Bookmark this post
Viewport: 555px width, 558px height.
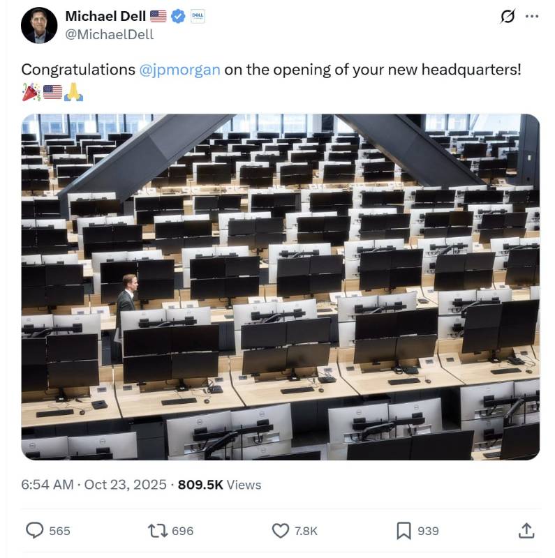[x=404, y=531]
